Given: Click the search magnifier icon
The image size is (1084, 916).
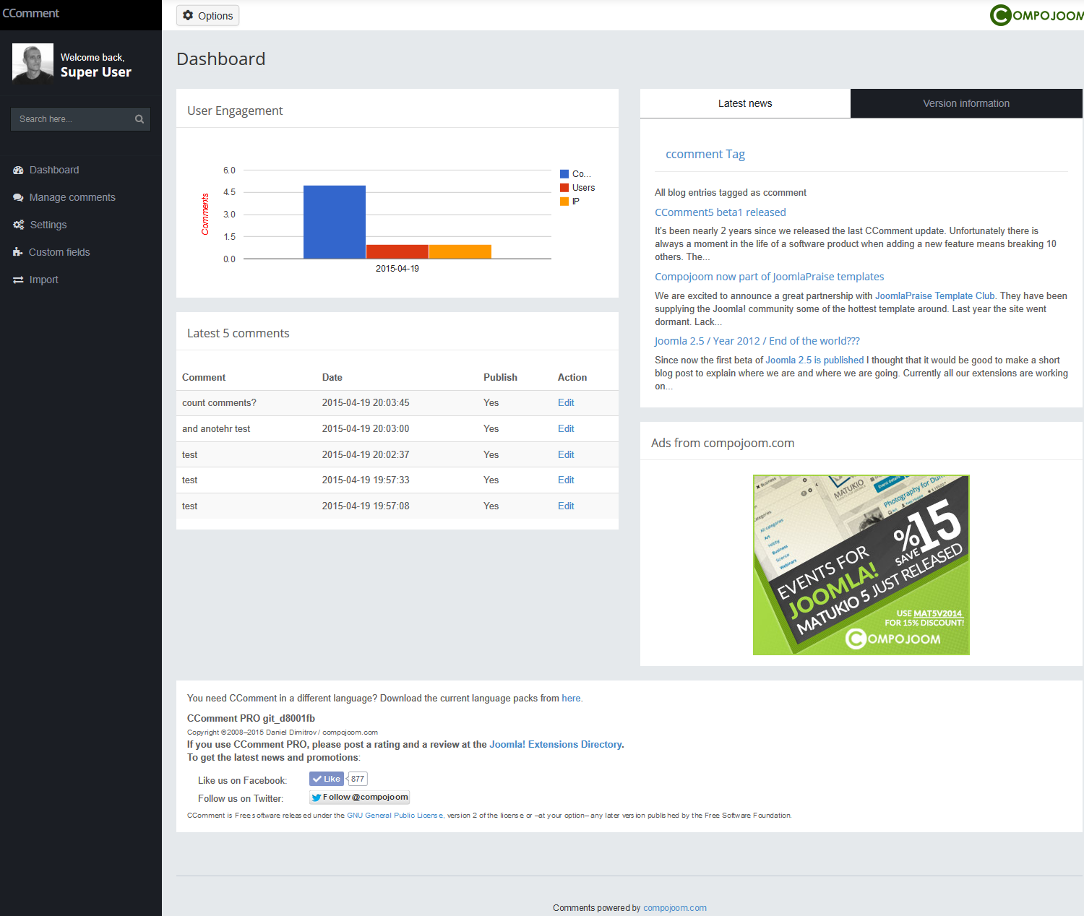Looking at the screenshot, I should pyautogui.click(x=139, y=119).
